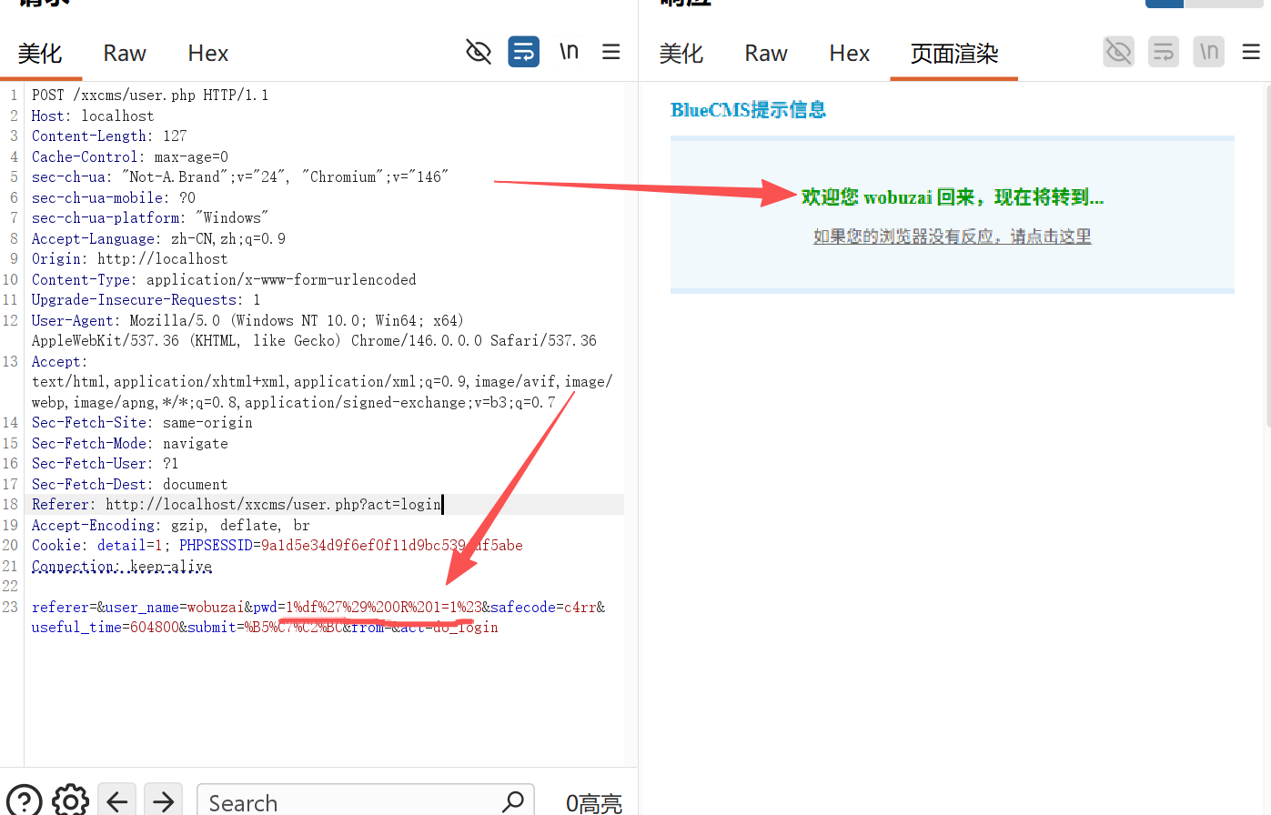This screenshot has width=1271, height=815.
Task: Click safecode=c4rr parameter in body
Action: click(x=544, y=608)
